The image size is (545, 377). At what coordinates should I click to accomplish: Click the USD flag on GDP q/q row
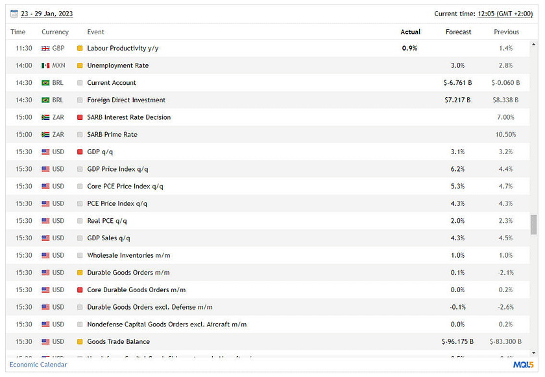pyautogui.click(x=45, y=152)
